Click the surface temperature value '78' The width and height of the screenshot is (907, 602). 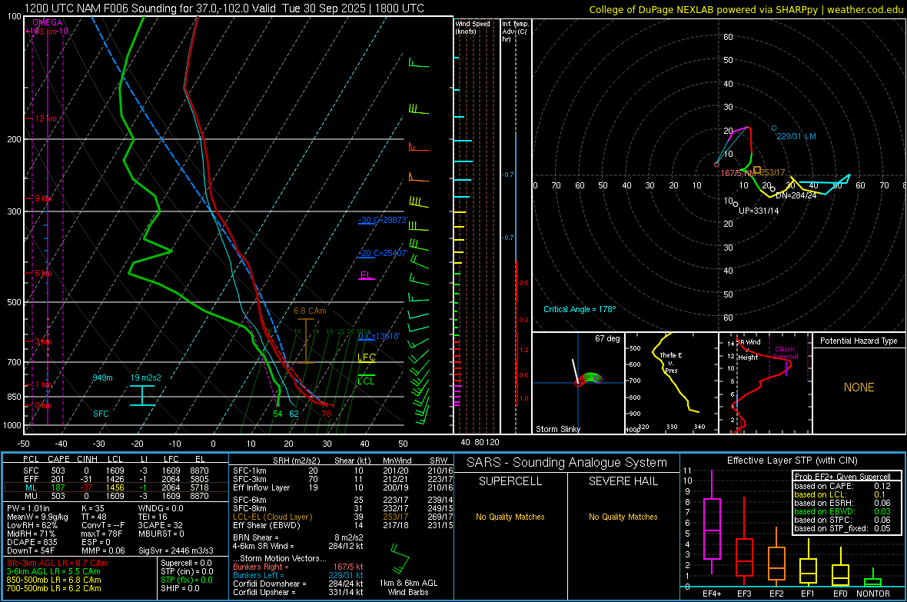pyautogui.click(x=326, y=414)
